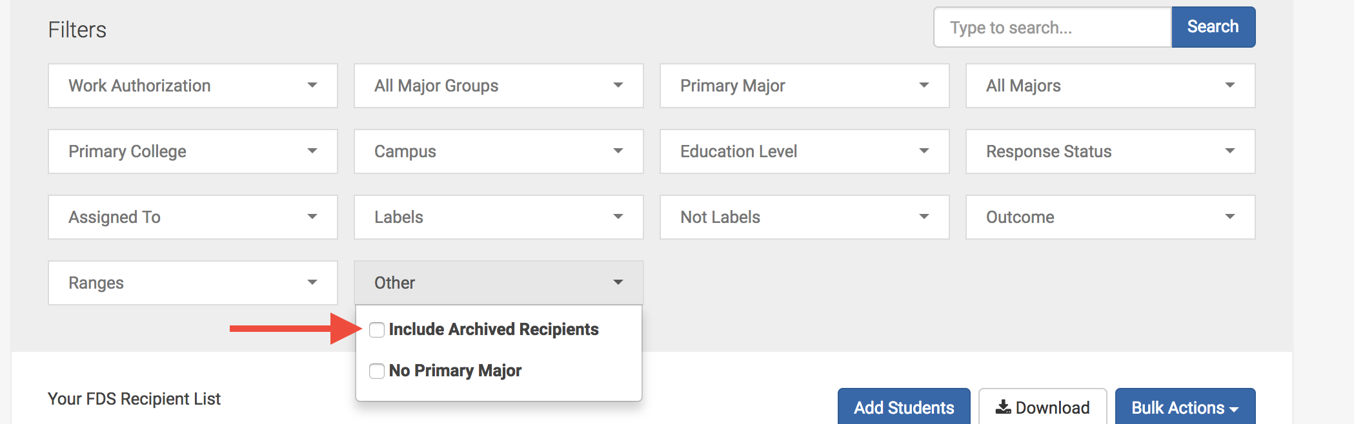This screenshot has height=424, width=1354.
Task: Expand the Campus filter
Action: click(x=499, y=151)
